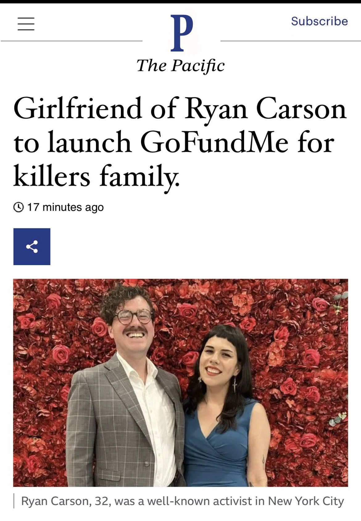Viewport: 361px width, 521px height.
Task: Click the black bar at page top
Action: click(x=180, y=2)
